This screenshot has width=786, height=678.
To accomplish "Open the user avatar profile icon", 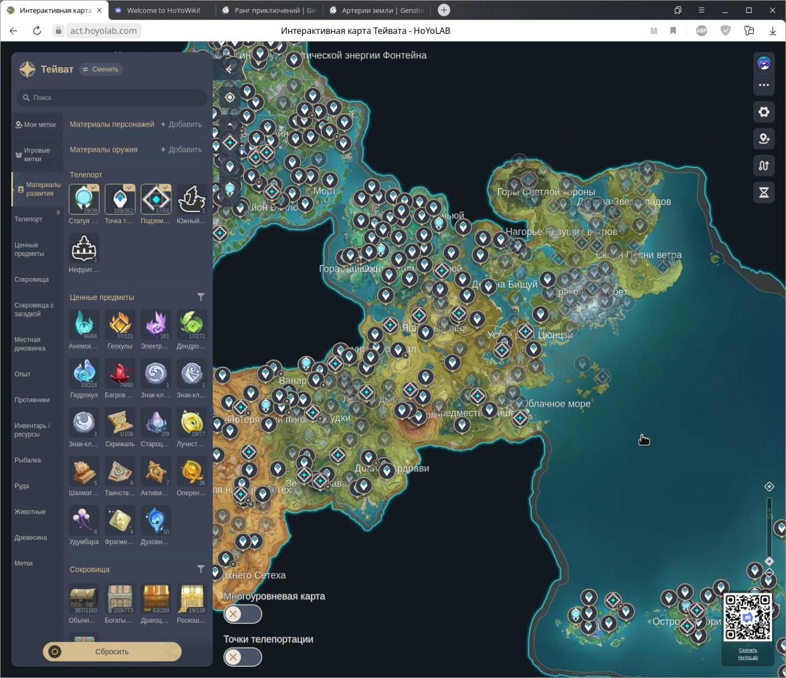I will click(x=764, y=63).
